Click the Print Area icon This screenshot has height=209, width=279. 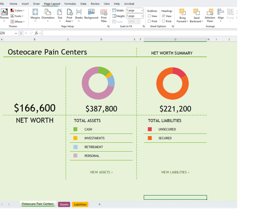(x=69, y=12)
